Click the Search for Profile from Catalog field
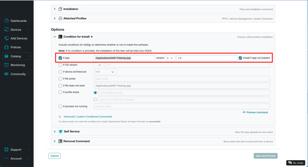 [184, 99]
